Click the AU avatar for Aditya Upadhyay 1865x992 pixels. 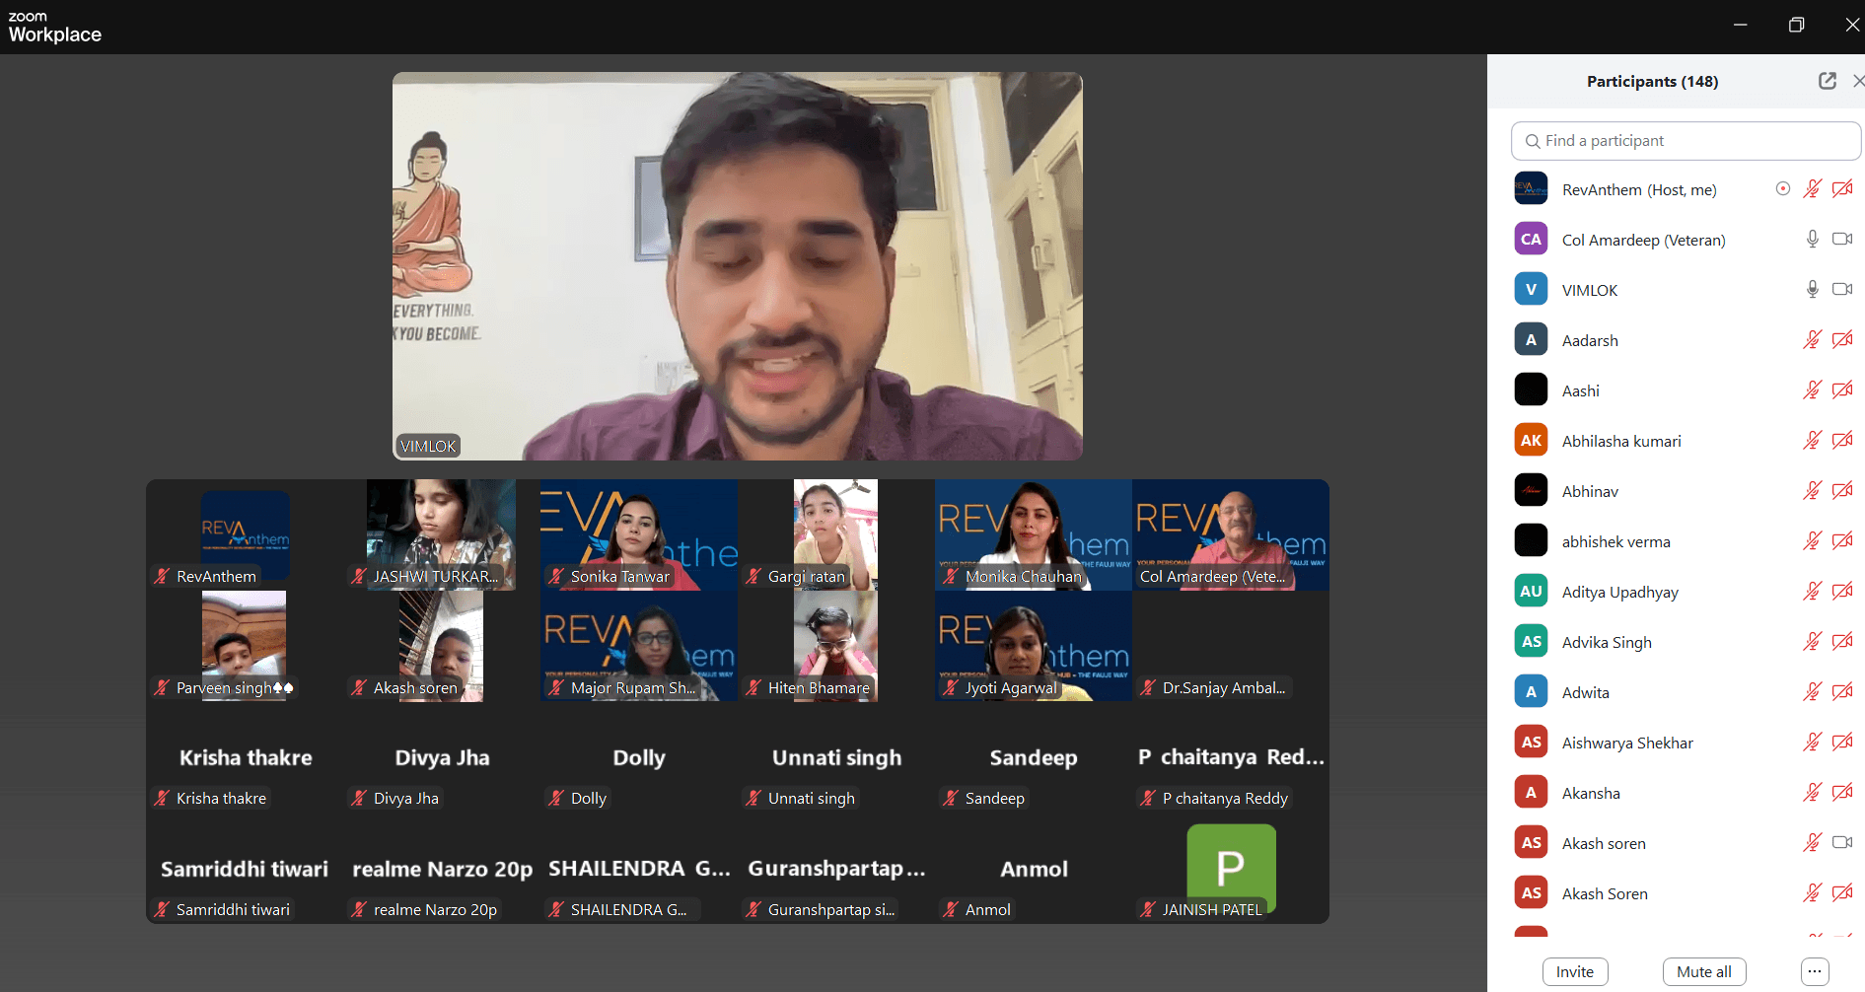coord(1531,592)
